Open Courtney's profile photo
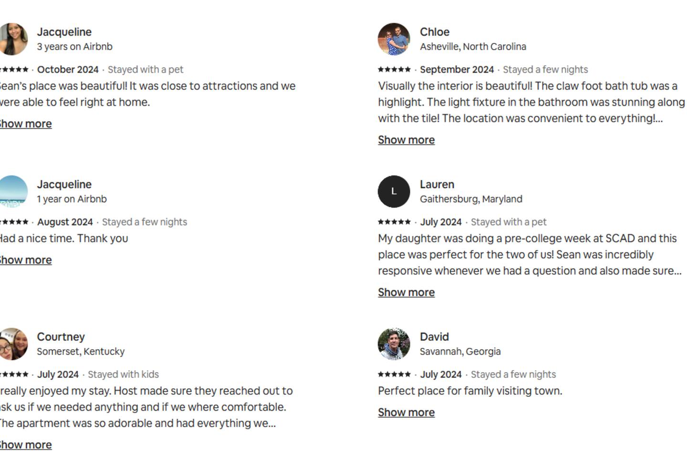Image resolution: width=687 pixels, height=458 pixels. click(13, 344)
